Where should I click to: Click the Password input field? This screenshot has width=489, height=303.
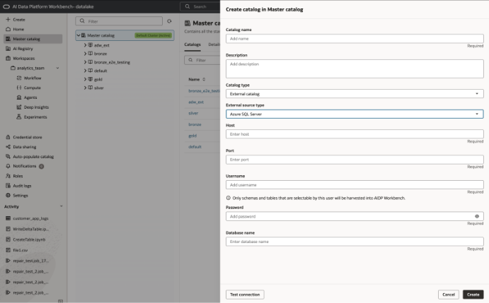point(355,216)
